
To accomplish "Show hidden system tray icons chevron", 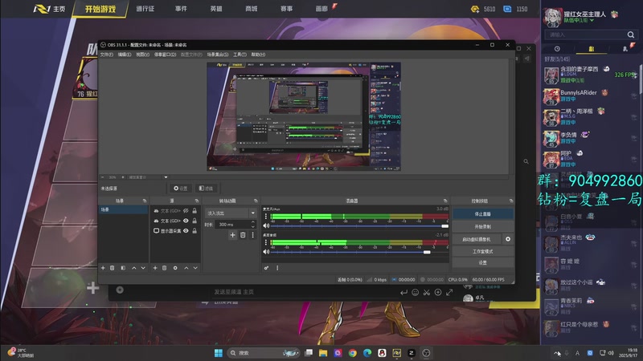I will pyautogui.click(x=557, y=353).
